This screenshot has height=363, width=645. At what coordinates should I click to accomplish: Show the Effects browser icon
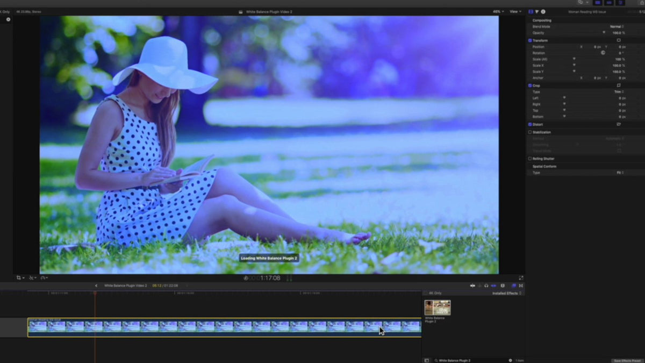514,286
